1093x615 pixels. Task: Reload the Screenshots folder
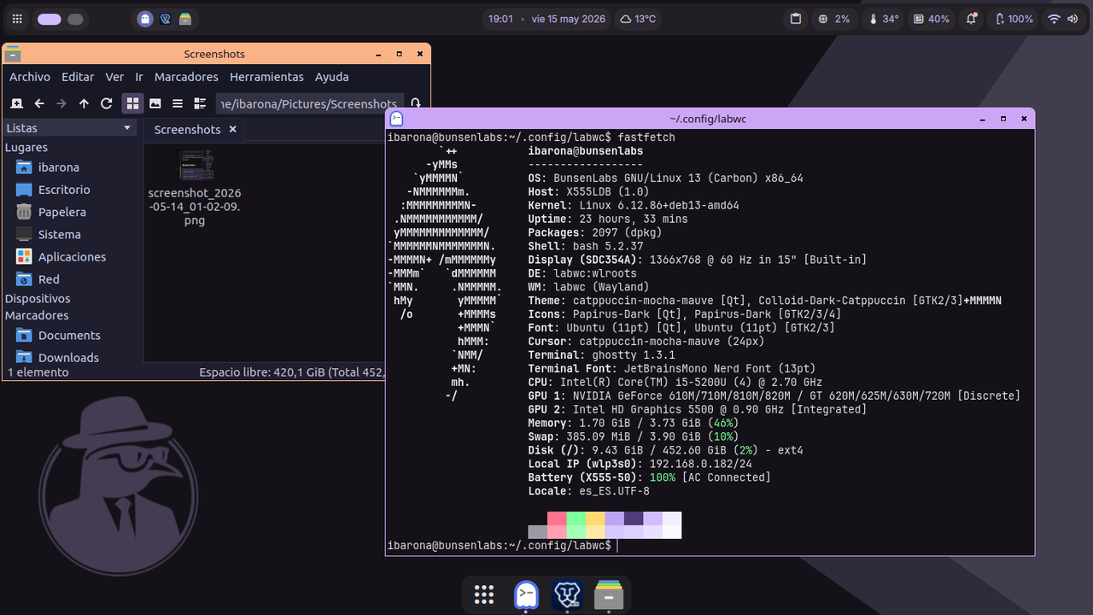click(107, 103)
